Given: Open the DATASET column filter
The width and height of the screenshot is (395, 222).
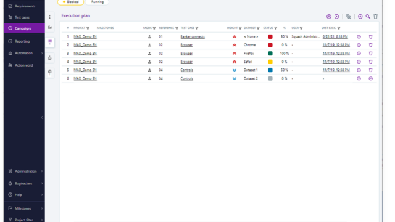Looking at the screenshot, I should [258, 28].
